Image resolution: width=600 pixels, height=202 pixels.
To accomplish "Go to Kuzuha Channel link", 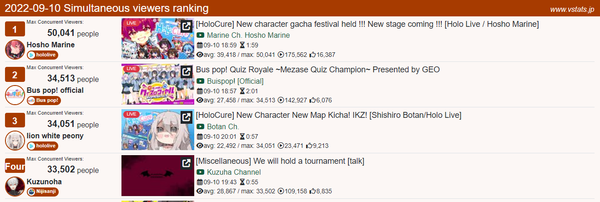I will coord(233,172).
